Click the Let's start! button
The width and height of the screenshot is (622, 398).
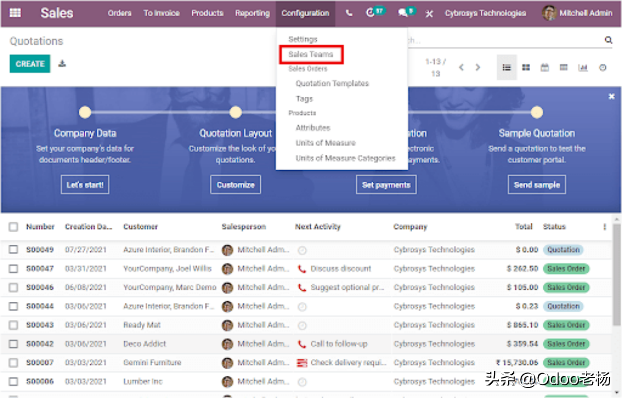(85, 185)
